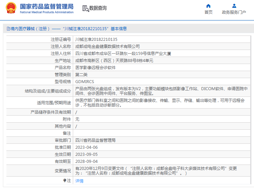Screen dimensions: 254x188
Task: Select approval date 2023-04-06
Action: coord(87,147)
